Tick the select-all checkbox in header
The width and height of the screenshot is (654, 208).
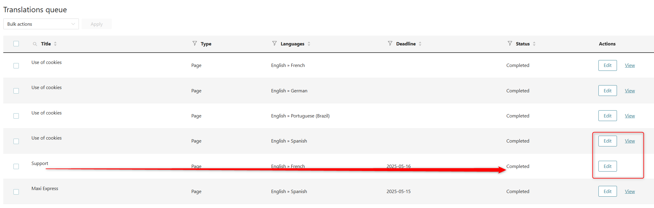pos(16,44)
